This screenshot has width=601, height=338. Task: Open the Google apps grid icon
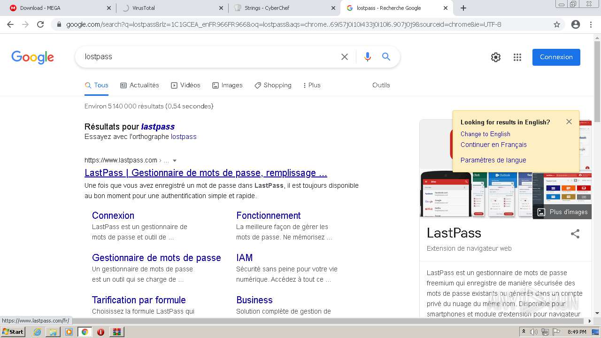517,57
